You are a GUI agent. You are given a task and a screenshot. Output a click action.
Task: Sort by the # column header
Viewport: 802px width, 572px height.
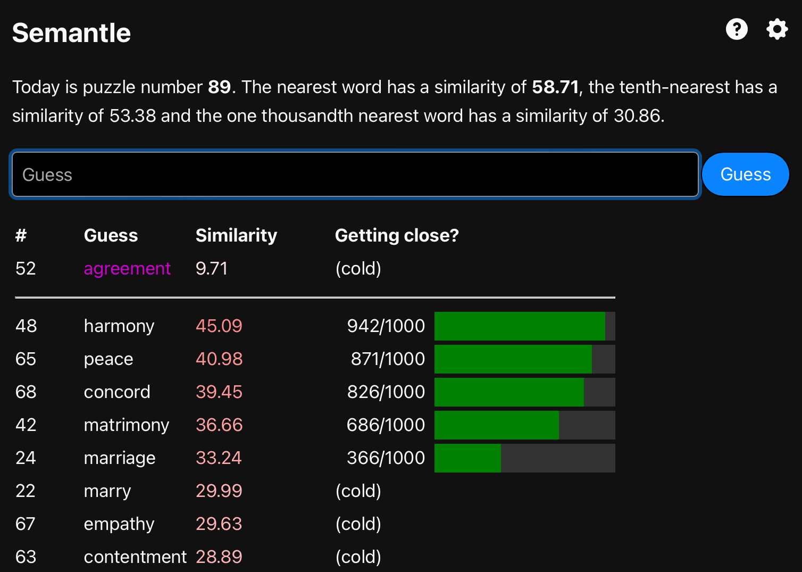click(x=21, y=235)
